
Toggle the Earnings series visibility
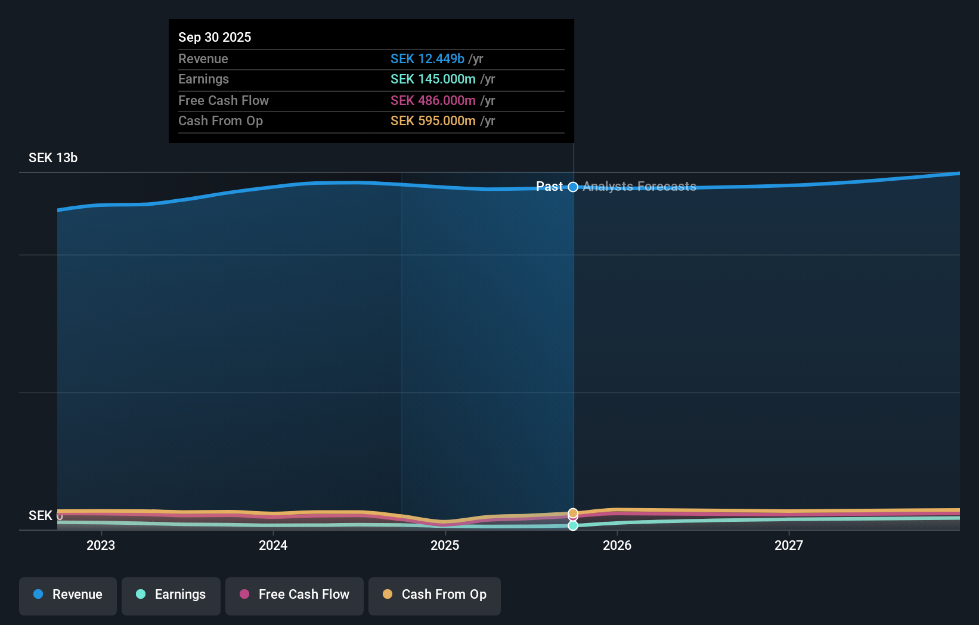tap(171, 595)
